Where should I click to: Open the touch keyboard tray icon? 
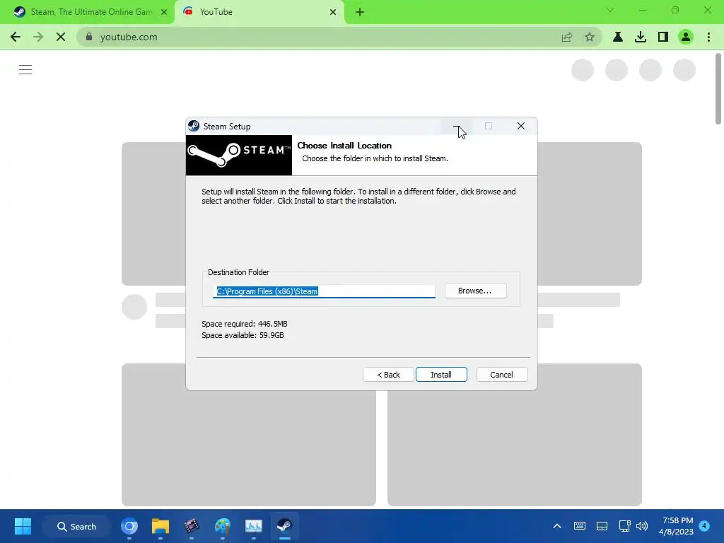pyautogui.click(x=580, y=526)
